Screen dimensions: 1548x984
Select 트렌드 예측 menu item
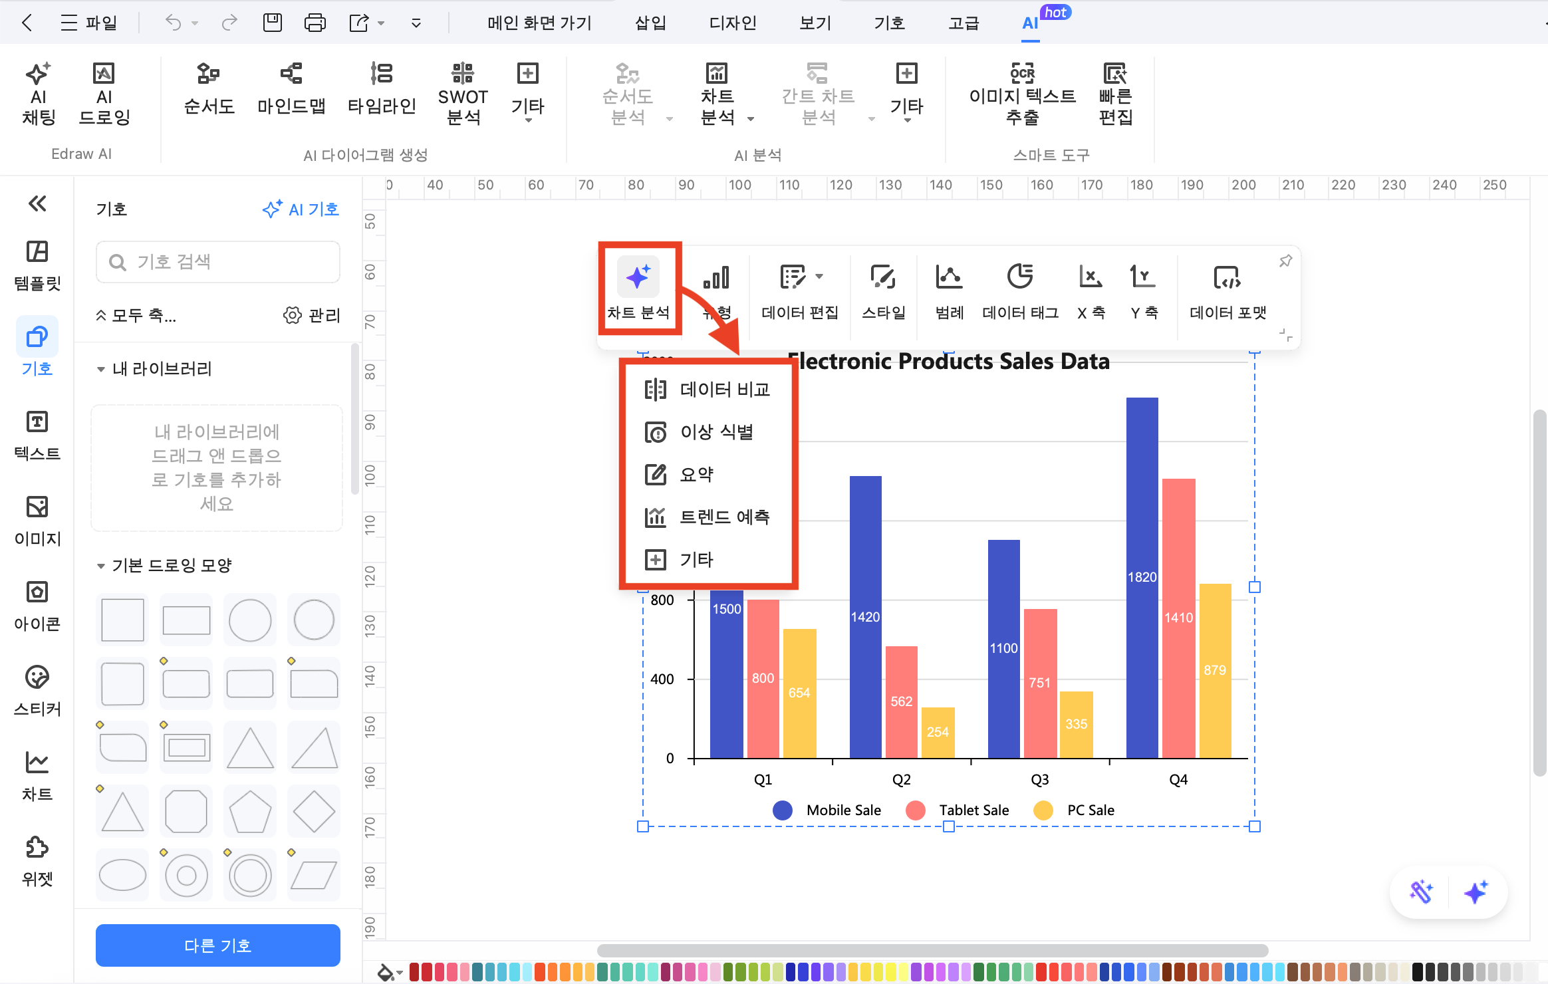pos(708,517)
